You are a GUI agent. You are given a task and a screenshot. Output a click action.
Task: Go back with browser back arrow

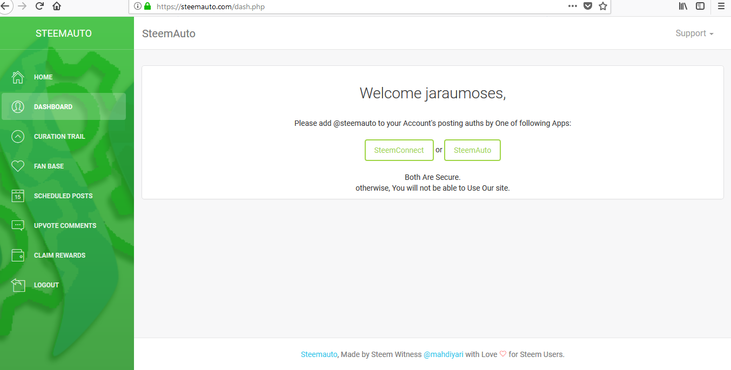click(4, 6)
